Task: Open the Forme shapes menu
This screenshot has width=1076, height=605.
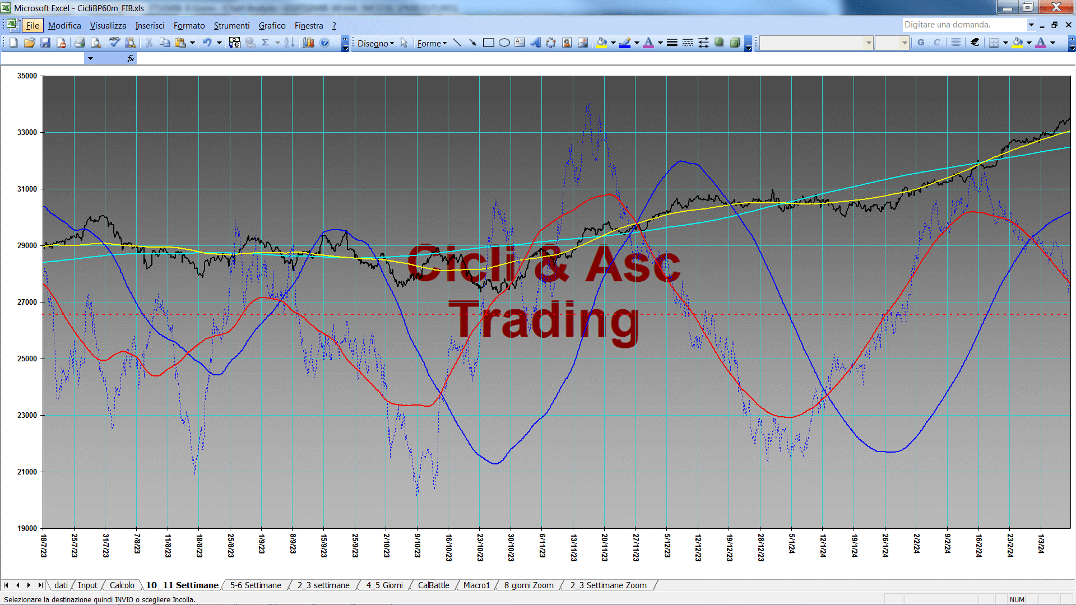Action: coord(432,43)
